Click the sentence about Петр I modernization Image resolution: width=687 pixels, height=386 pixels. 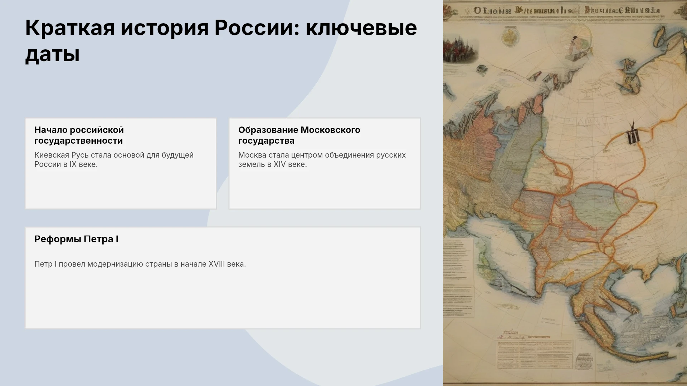(140, 264)
